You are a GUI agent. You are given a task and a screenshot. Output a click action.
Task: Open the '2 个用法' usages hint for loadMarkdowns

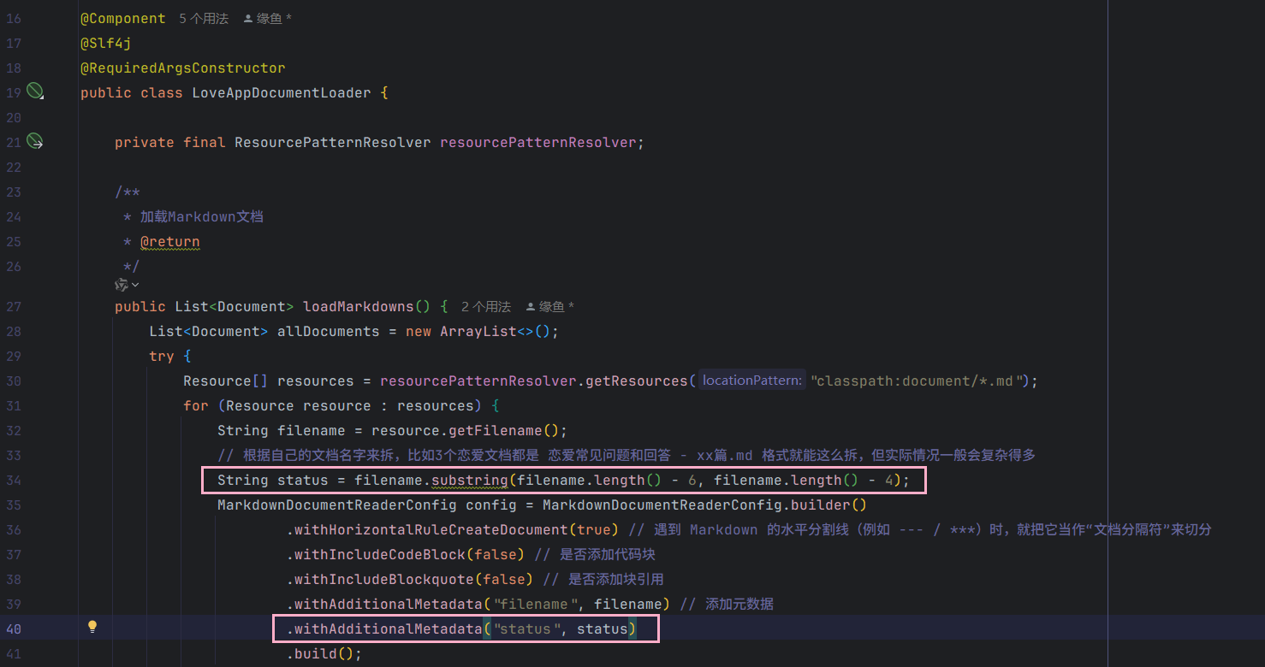point(485,306)
